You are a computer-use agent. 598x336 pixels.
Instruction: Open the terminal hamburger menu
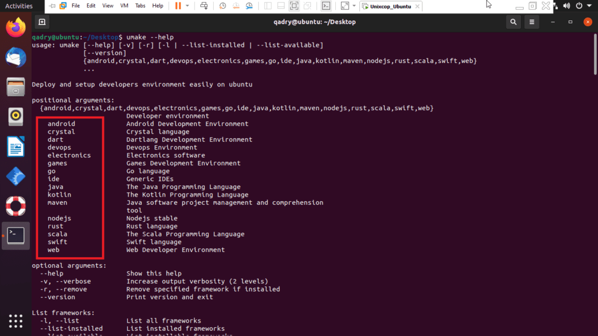531,22
